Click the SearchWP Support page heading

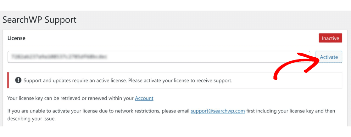click(39, 20)
